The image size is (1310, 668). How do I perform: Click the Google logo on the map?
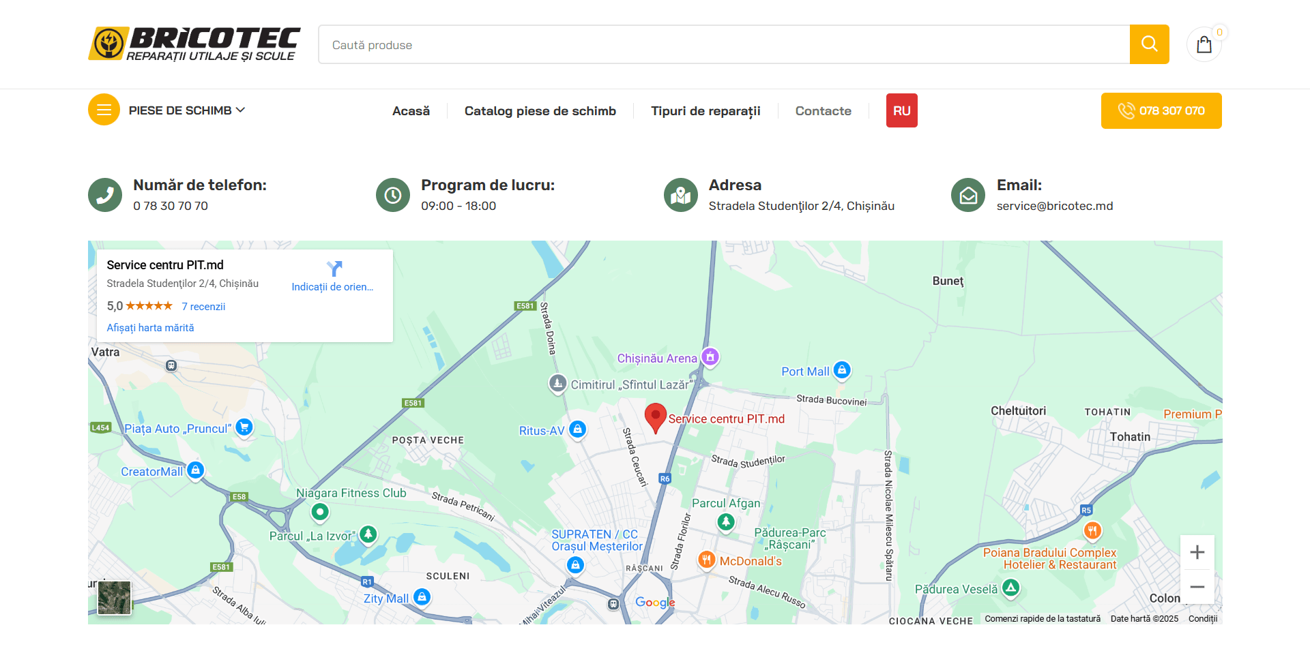655,603
